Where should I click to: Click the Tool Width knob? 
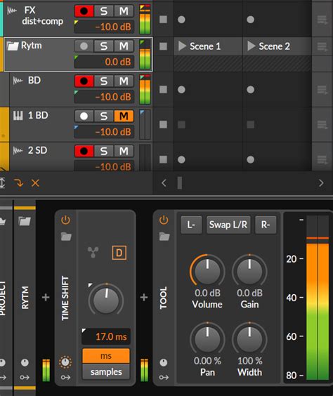(x=249, y=339)
